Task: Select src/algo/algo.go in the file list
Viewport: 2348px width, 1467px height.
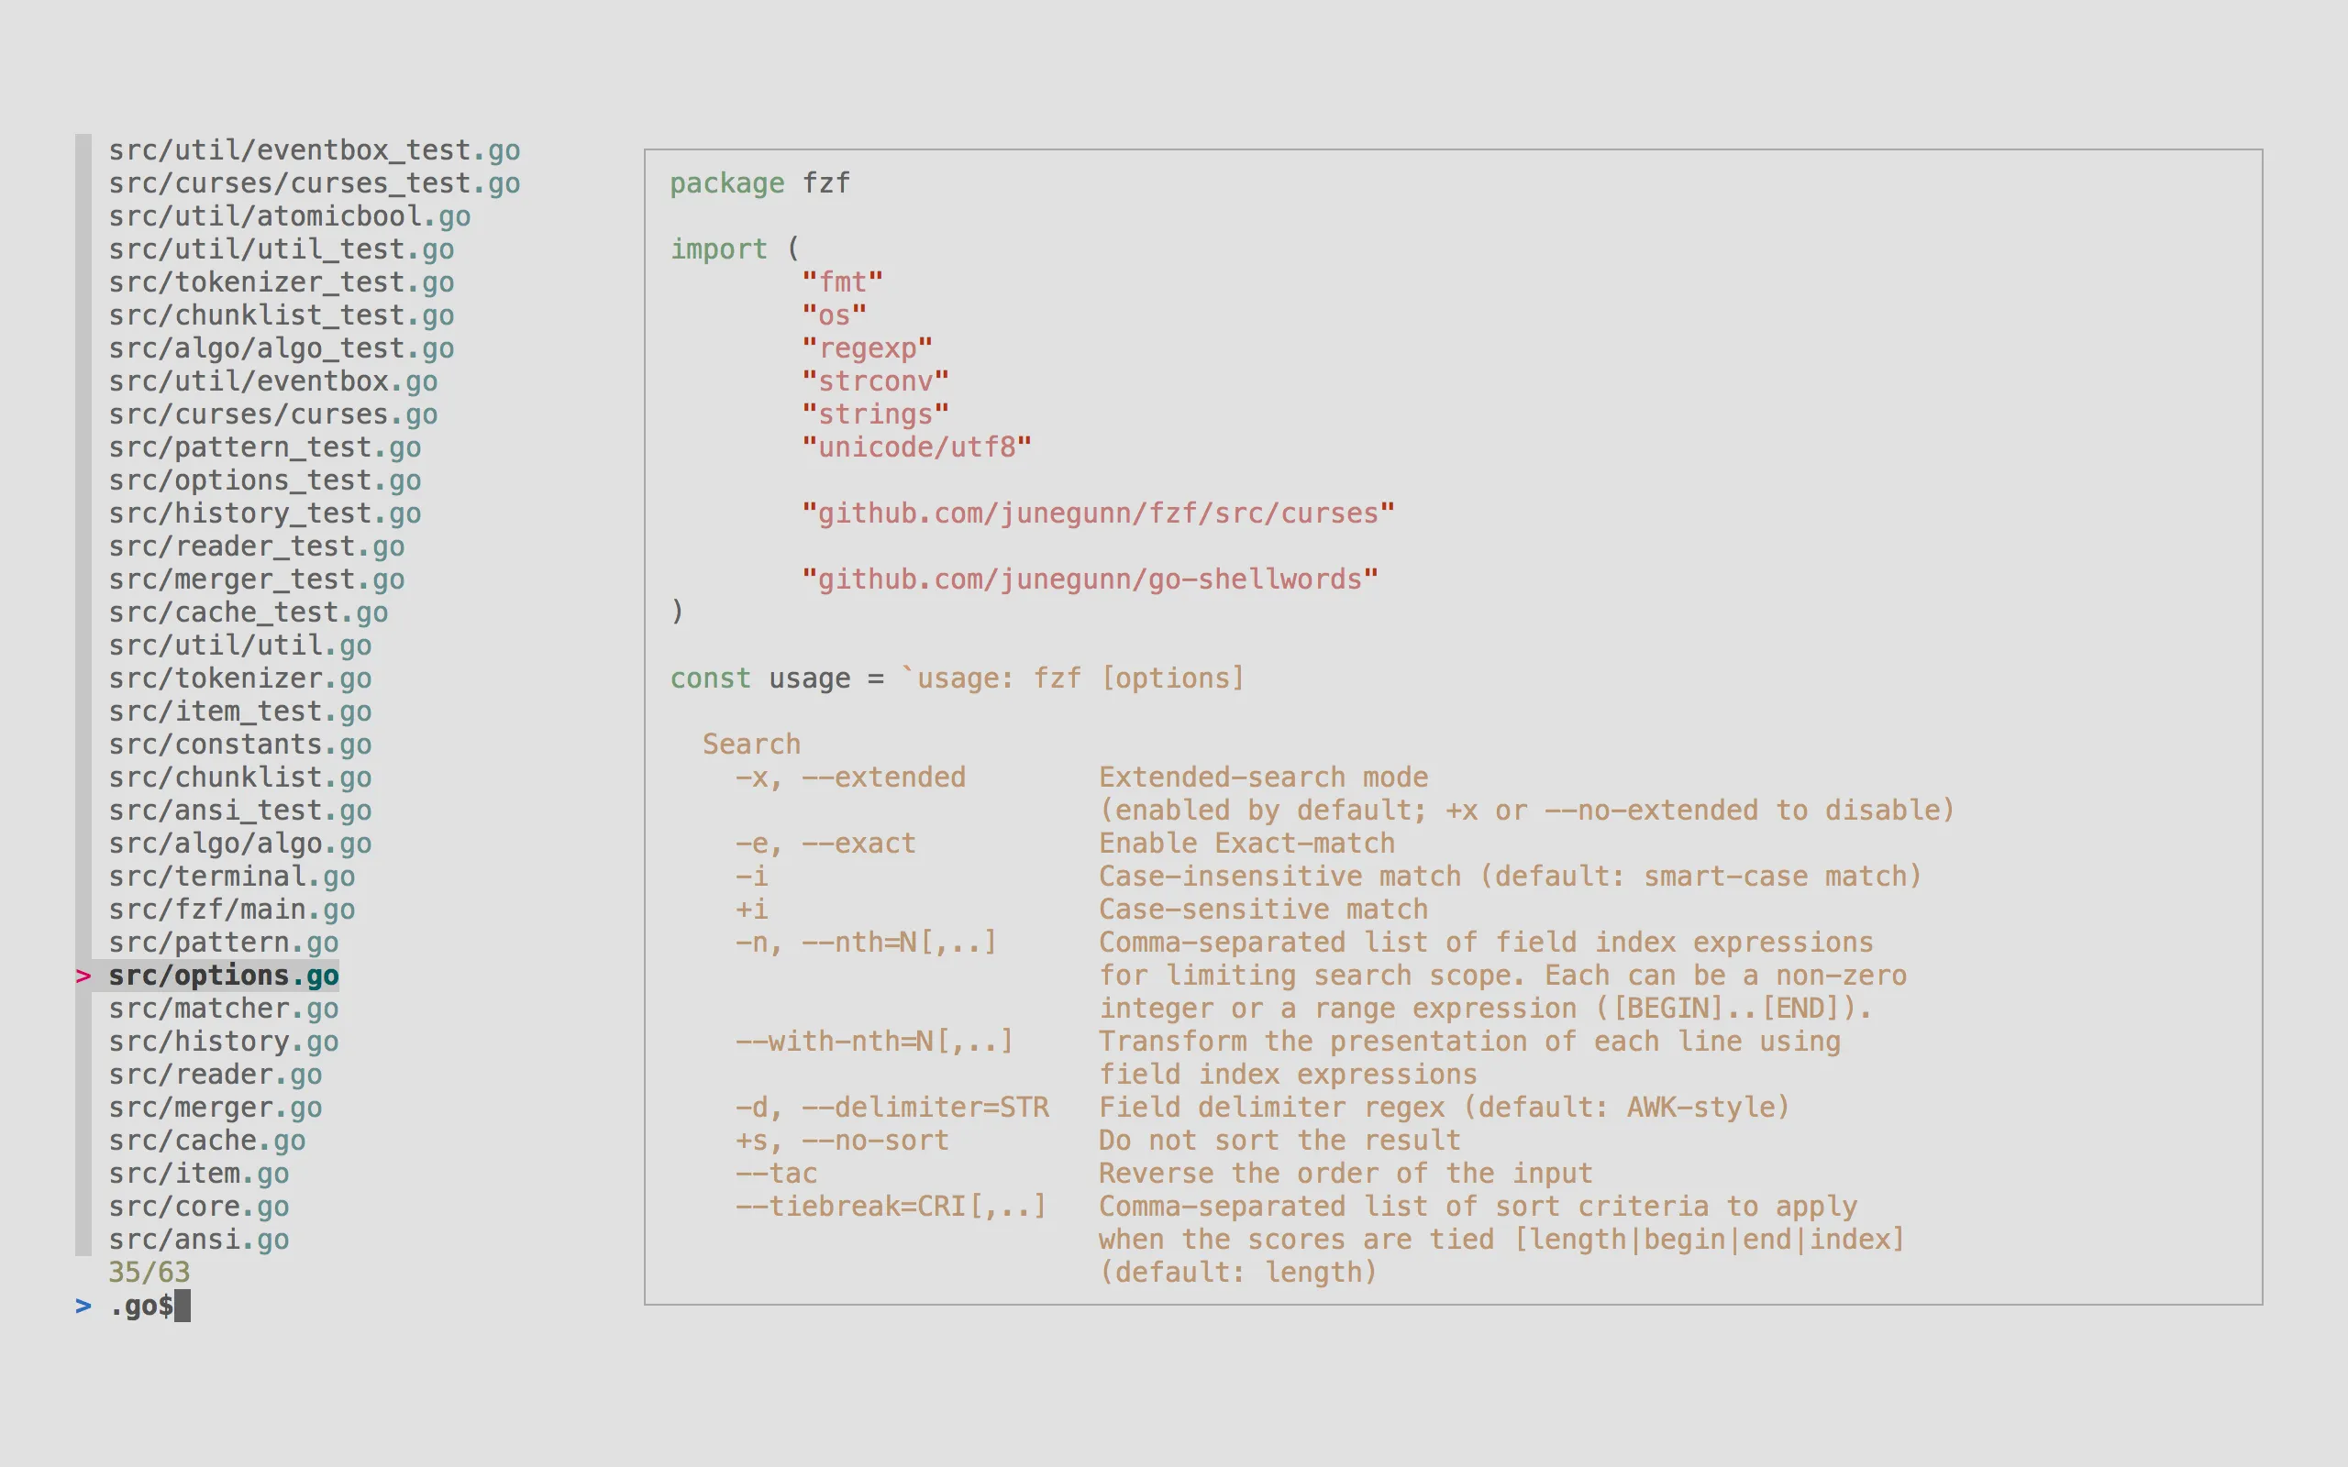Action: (x=239, y=844)
